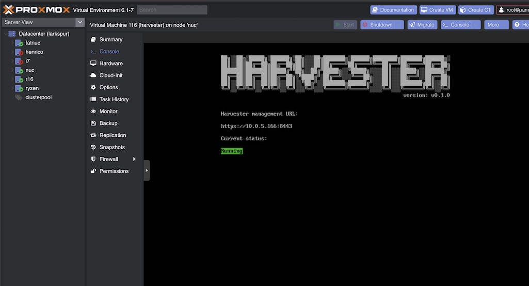The width and height of the screenshot is (529, 286).
Task: Click the Migrate button
Action: pos(422,25)
